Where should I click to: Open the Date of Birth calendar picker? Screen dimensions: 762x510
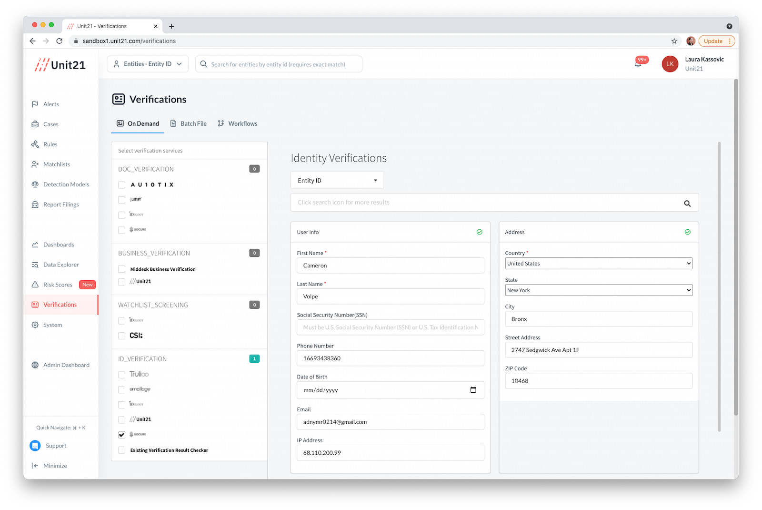point(473,390)
